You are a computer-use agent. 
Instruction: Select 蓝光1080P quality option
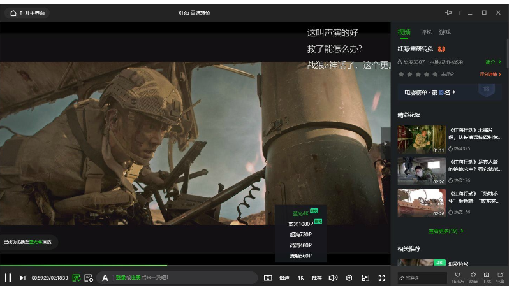300,224
